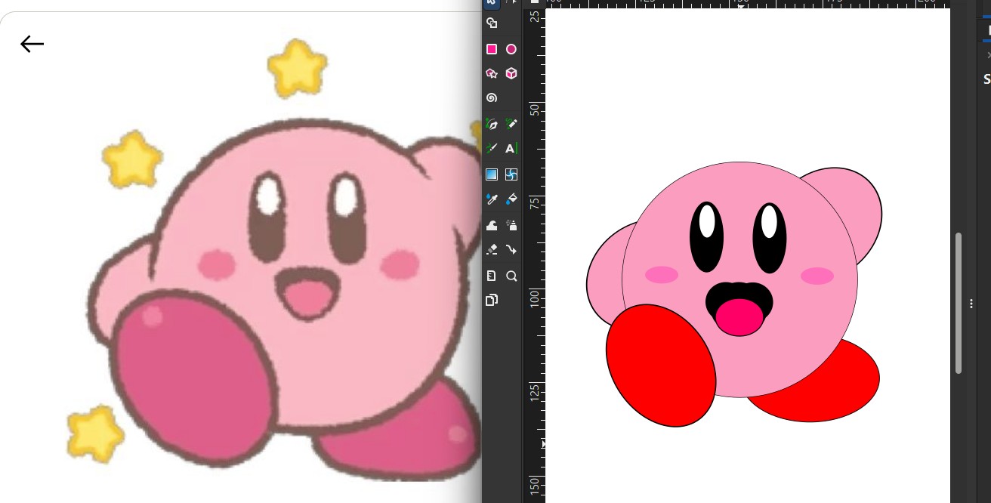Select the Text tool
This screenshot has width=991, height=503.
(511, 149)
